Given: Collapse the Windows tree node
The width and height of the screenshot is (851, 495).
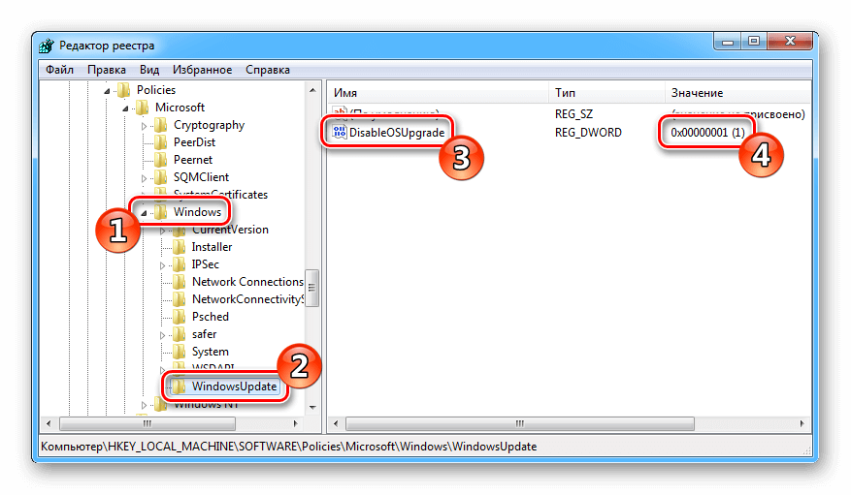Looking at the screenshot, I should [144, 213].
